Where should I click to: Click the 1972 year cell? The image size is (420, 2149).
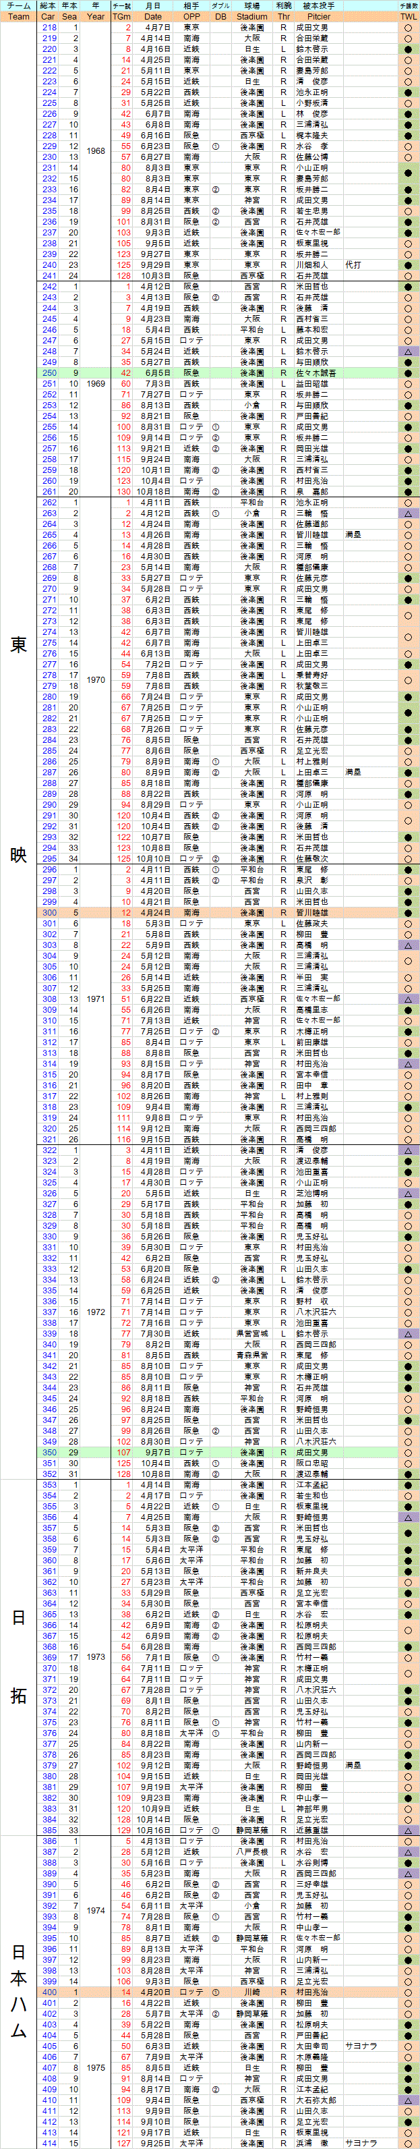pyautogui.click(x=96, y=1312)
